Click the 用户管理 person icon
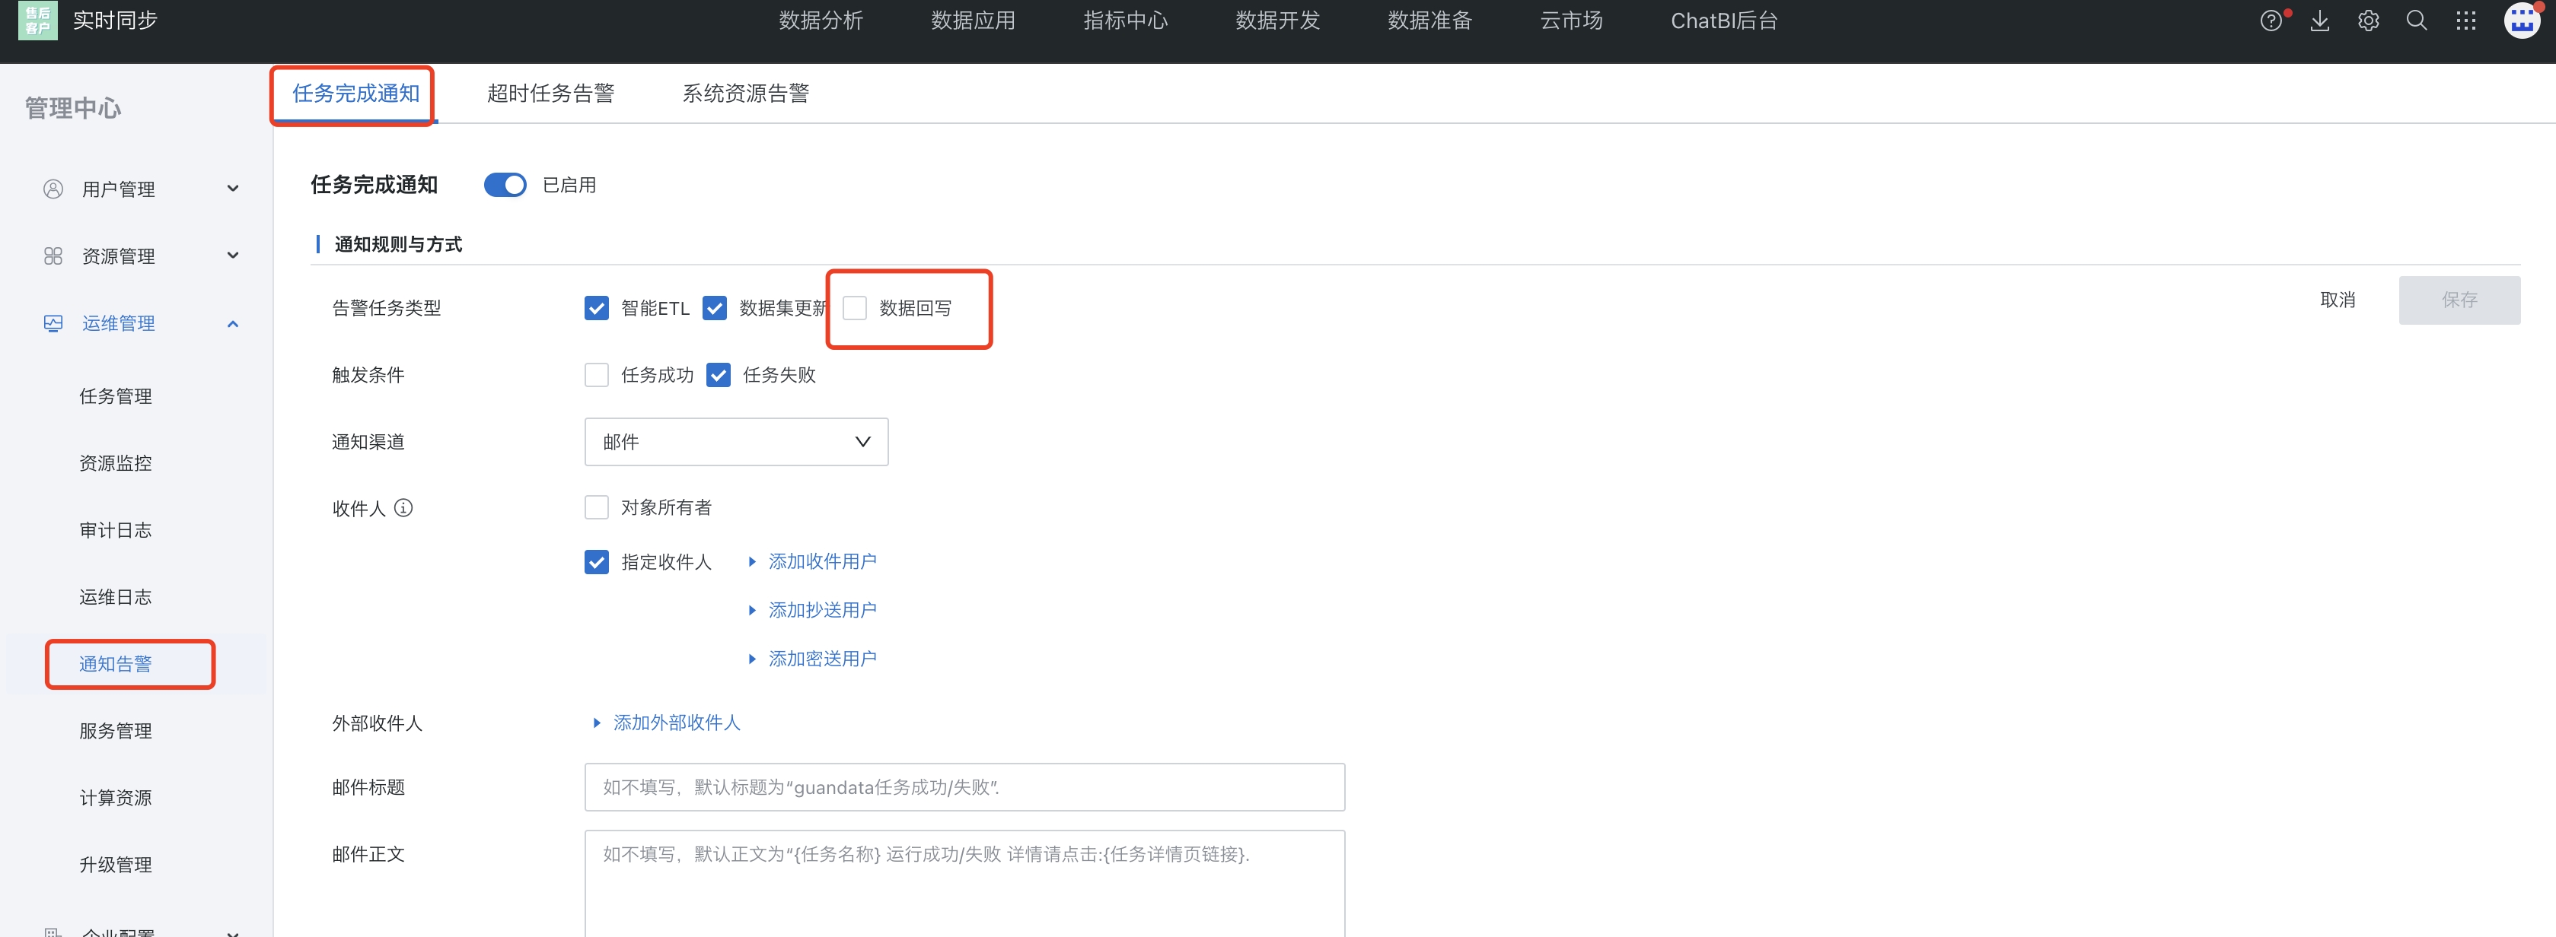Screen dimensions: 2556x937 pyautogui.click(x=53, y=189)
